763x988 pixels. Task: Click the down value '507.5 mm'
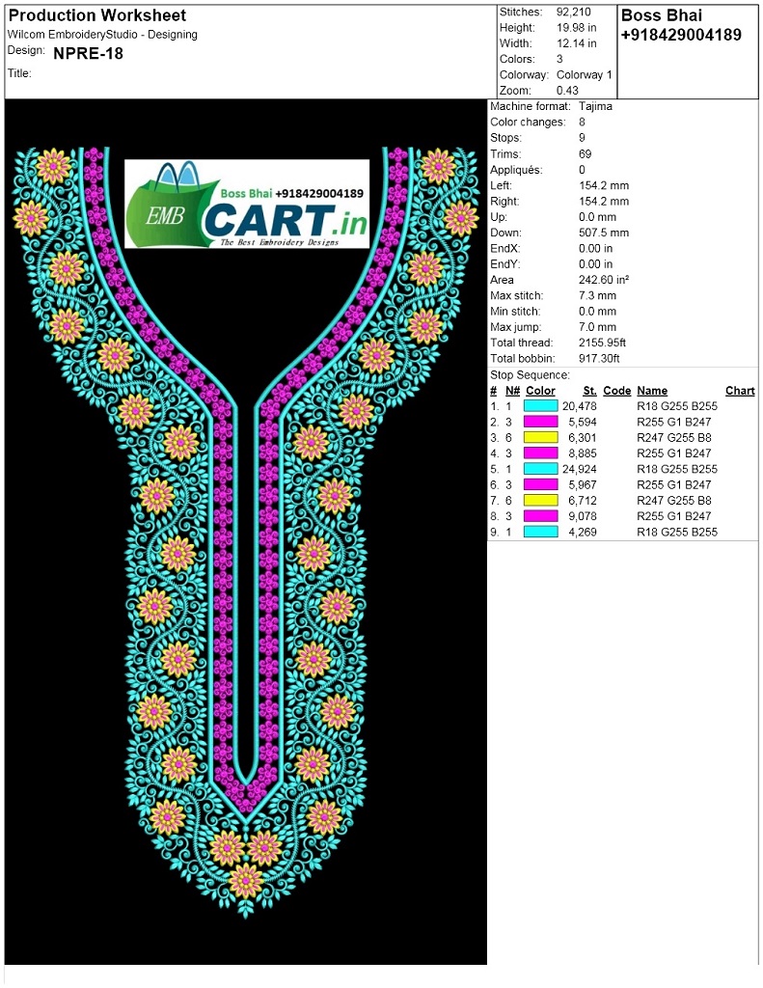(x=604, y=233)
